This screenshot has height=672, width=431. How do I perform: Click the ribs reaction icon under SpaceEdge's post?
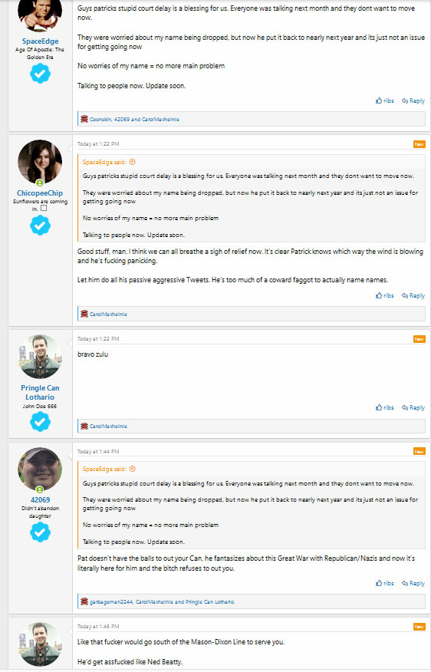click(84, 119)
